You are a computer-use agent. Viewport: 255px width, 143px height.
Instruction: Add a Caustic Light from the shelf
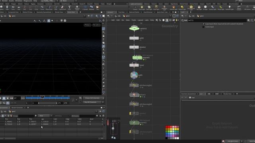pos(212,8)
